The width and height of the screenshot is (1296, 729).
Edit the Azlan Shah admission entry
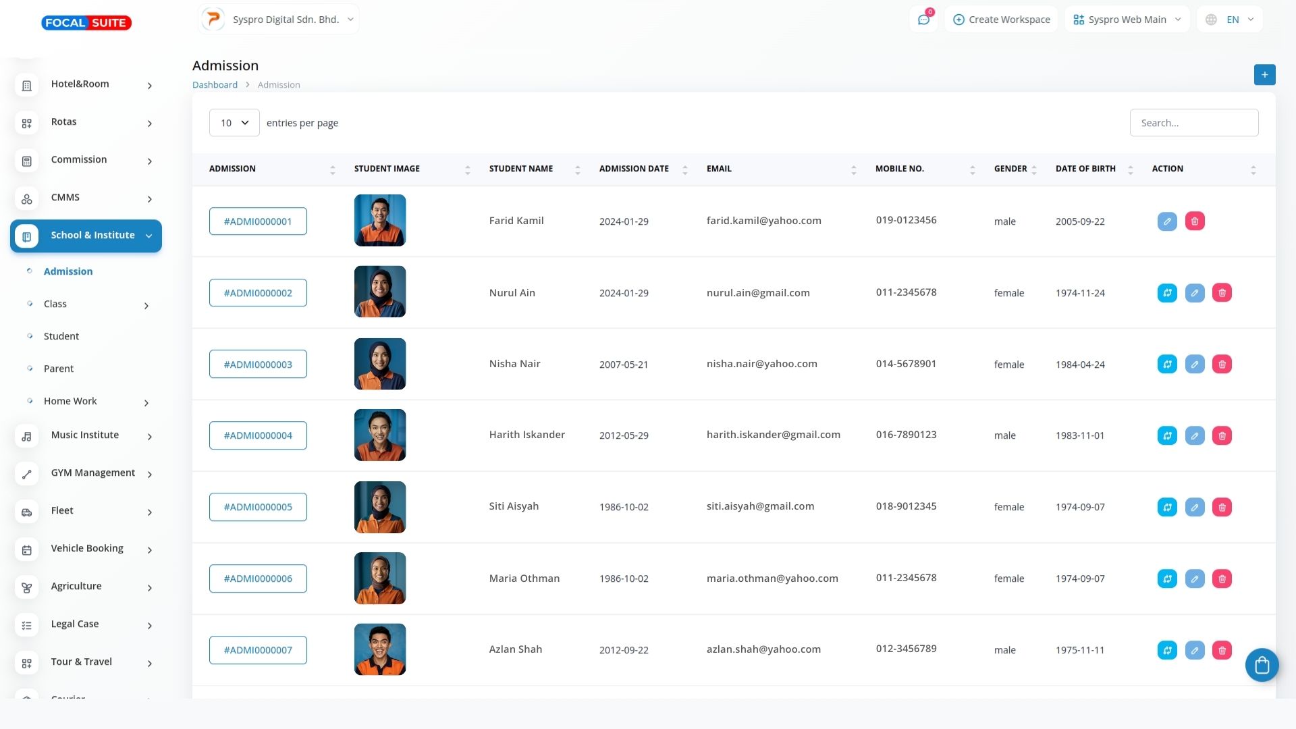click(x=1195, y=651)
